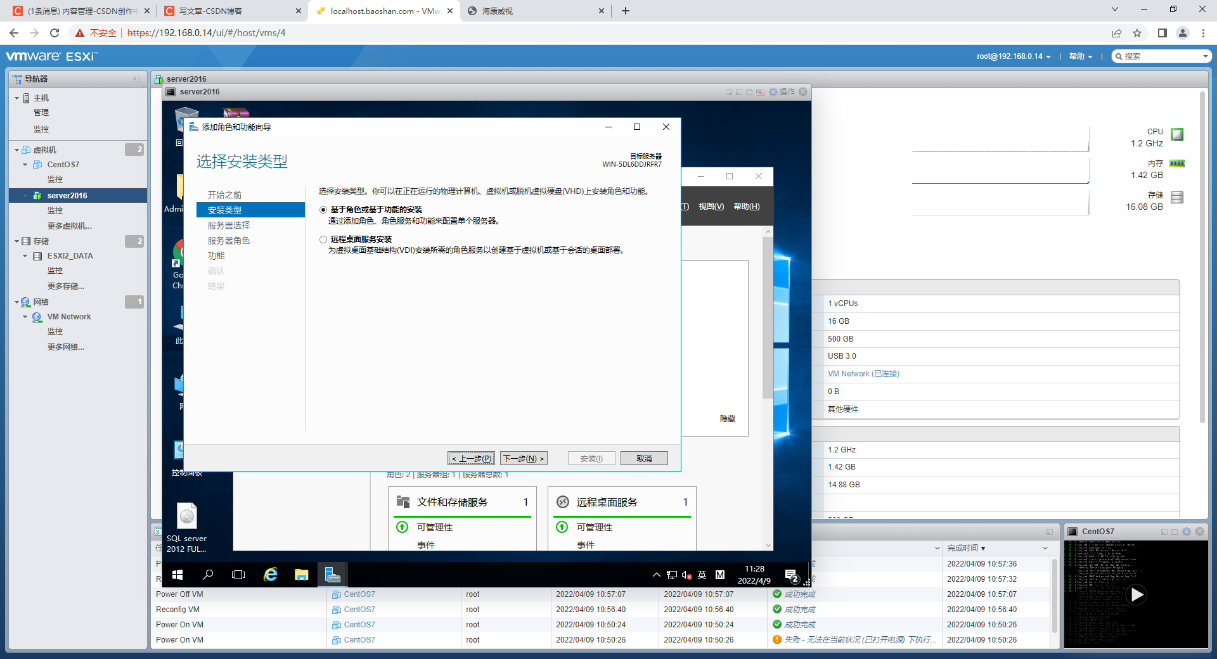Switch to the 海康威视 browser tab
The width and height of the screenshot is (1217, 659).
501,11
